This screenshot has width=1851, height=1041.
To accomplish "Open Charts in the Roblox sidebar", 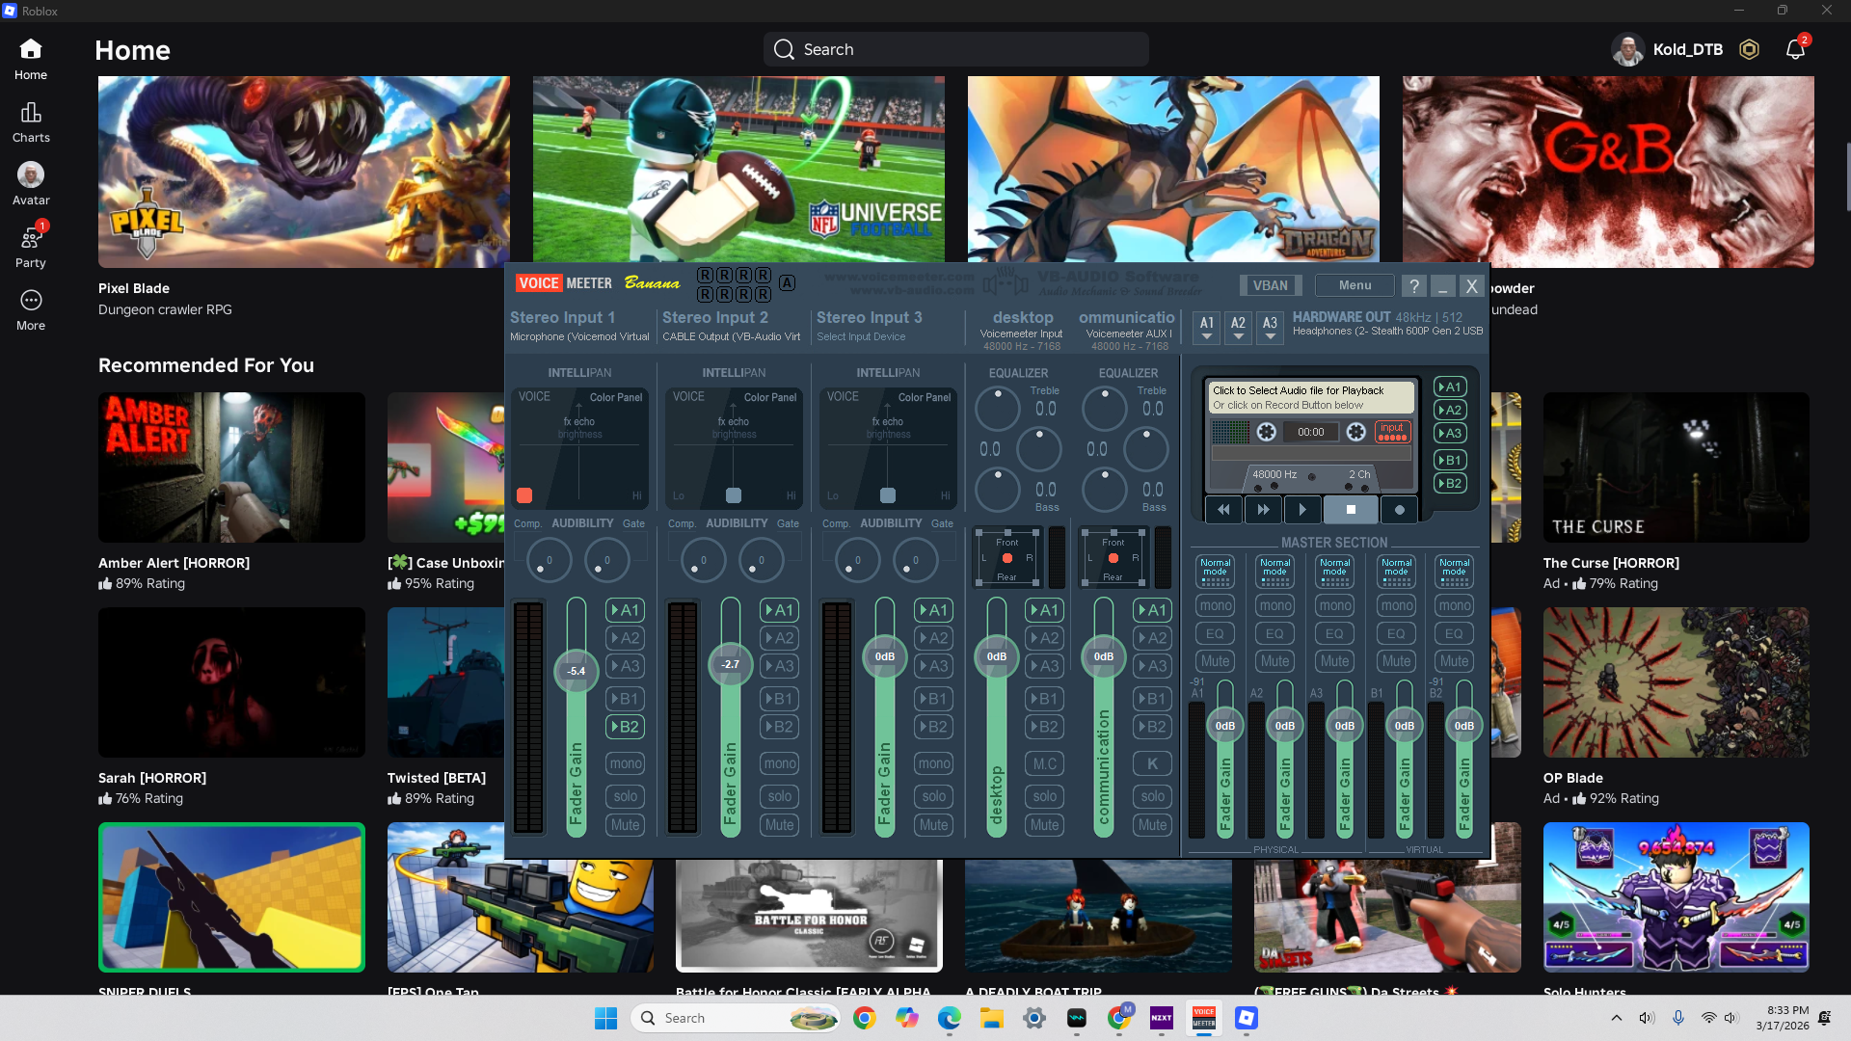I will [31, 122].
